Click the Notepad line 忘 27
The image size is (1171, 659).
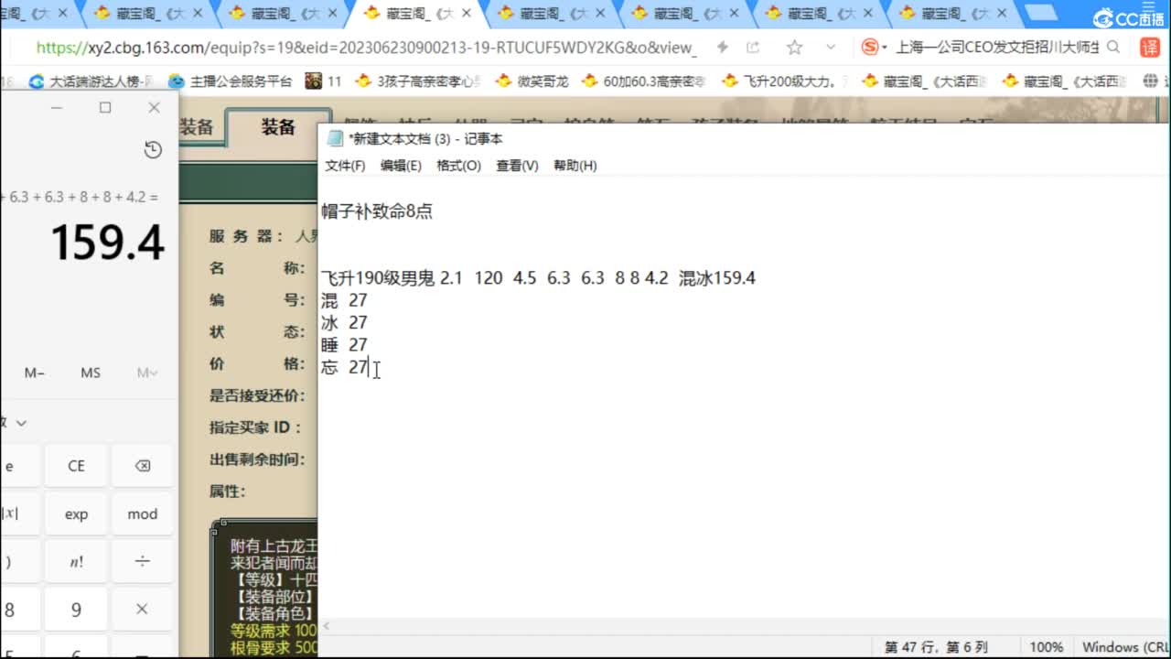[344, 367]
